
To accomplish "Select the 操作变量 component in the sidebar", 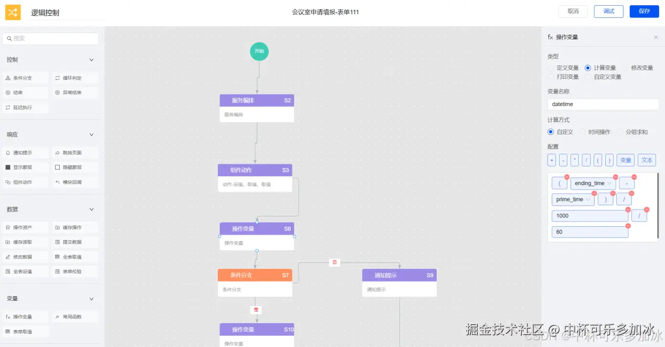I will coord(25,317).
